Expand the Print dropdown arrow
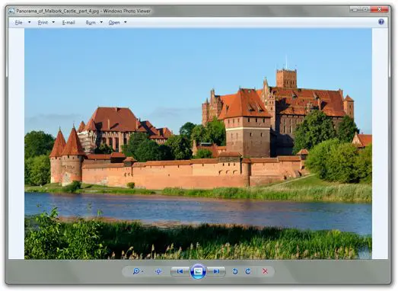The image size is (398, 291). [x=53, y=22]
